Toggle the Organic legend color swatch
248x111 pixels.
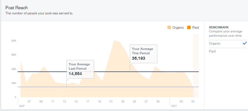[x=169, y=28]
